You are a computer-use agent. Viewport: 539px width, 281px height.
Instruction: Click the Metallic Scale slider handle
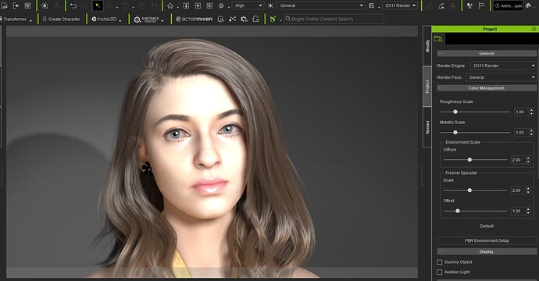pos(455,133)
